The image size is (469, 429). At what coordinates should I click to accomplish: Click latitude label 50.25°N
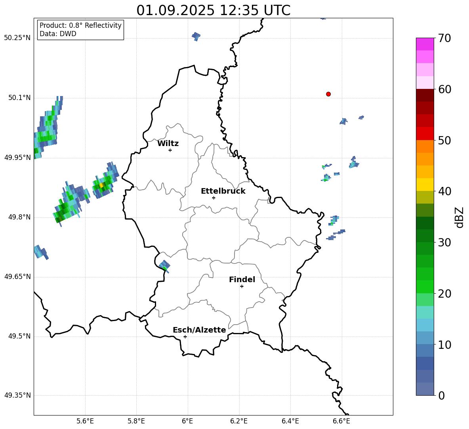click(x=17, y=38)
